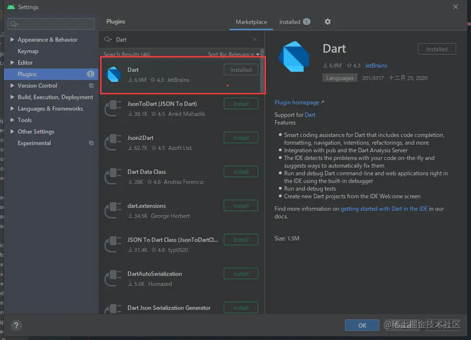Click the Version Control project-level icon

[x=92, y=86]
